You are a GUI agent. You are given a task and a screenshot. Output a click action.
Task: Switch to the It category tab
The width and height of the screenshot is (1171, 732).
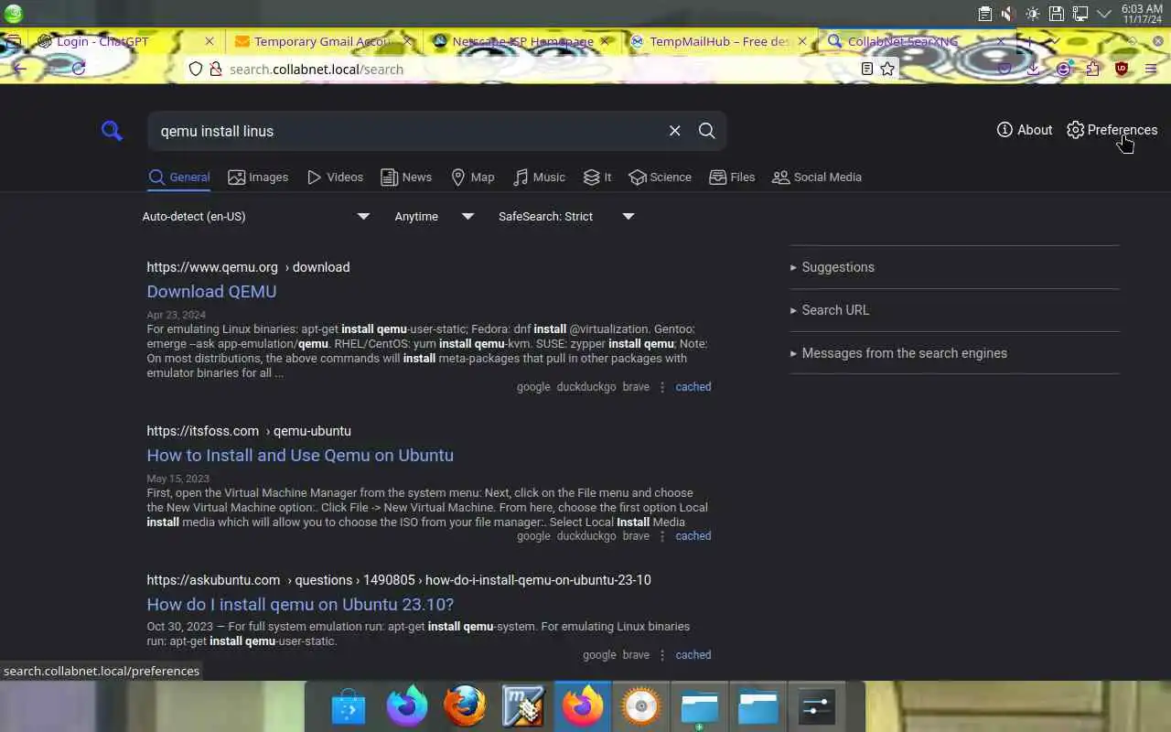[x=597, y=178]
